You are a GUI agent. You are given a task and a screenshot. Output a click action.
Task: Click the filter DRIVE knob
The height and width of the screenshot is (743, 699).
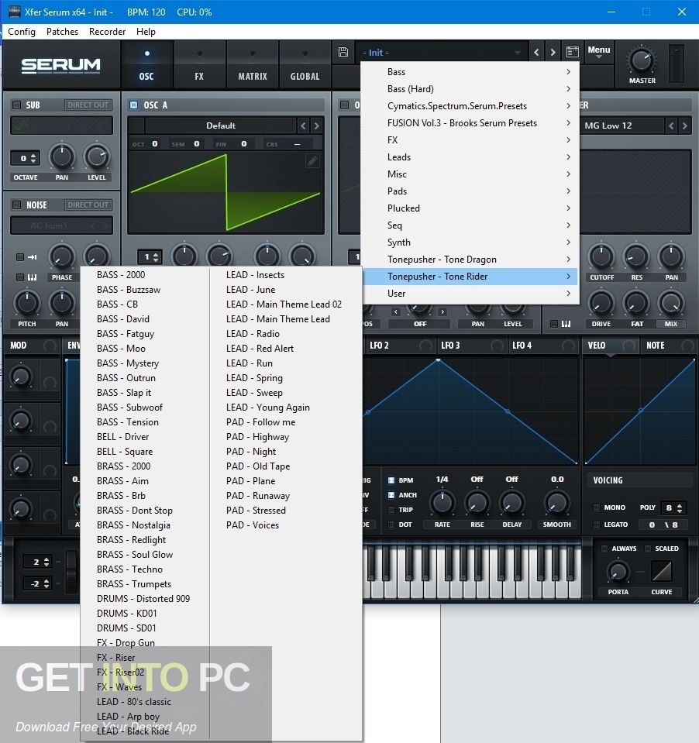coord(601,303)
